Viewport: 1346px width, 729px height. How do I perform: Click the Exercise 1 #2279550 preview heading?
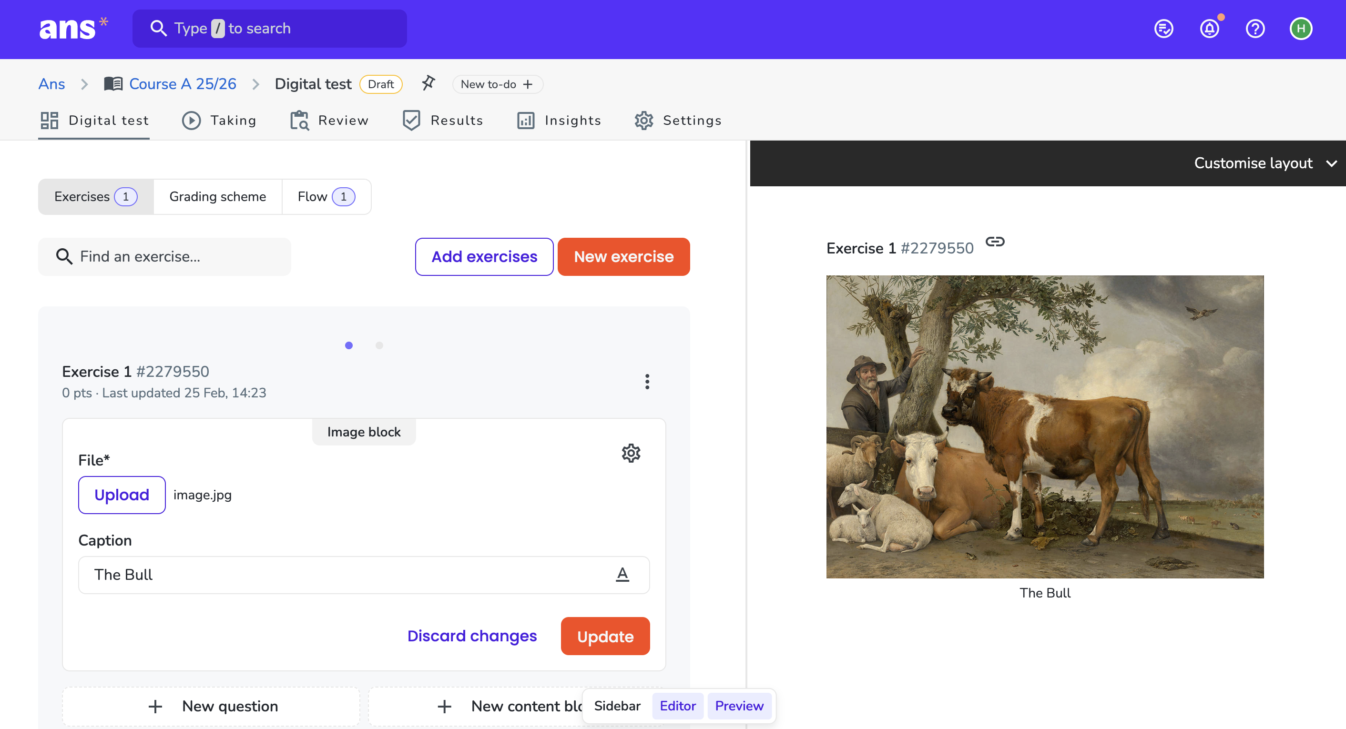pyautogui.click(x=900, y=248)
